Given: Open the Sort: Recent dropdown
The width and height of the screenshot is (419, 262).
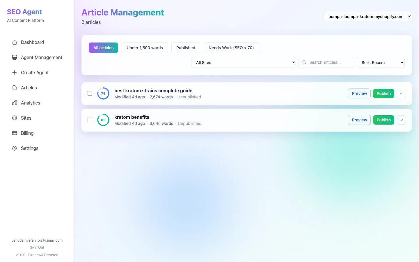Looking at the screenshot, I should coord(381,62).
